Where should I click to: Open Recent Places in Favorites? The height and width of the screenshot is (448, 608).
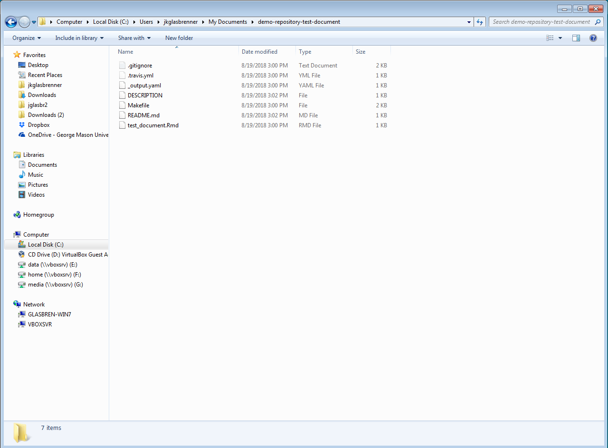click(x=45, y=75)
